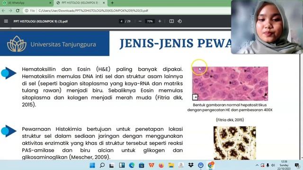Image resolution: width=303 pixels, height=170 pixels.
Task: Click the rotate counterclockwise icon
Action: [180, 21]
